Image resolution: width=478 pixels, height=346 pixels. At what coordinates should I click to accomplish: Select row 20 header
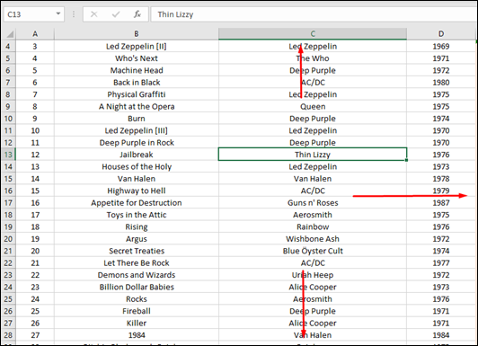click(8, 239)
